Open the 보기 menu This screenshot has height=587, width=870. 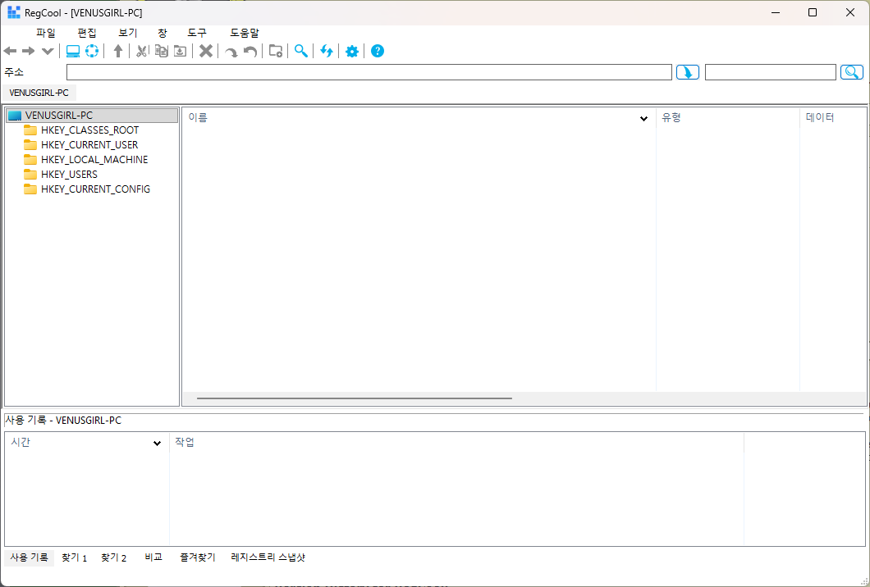pos(128,34)
